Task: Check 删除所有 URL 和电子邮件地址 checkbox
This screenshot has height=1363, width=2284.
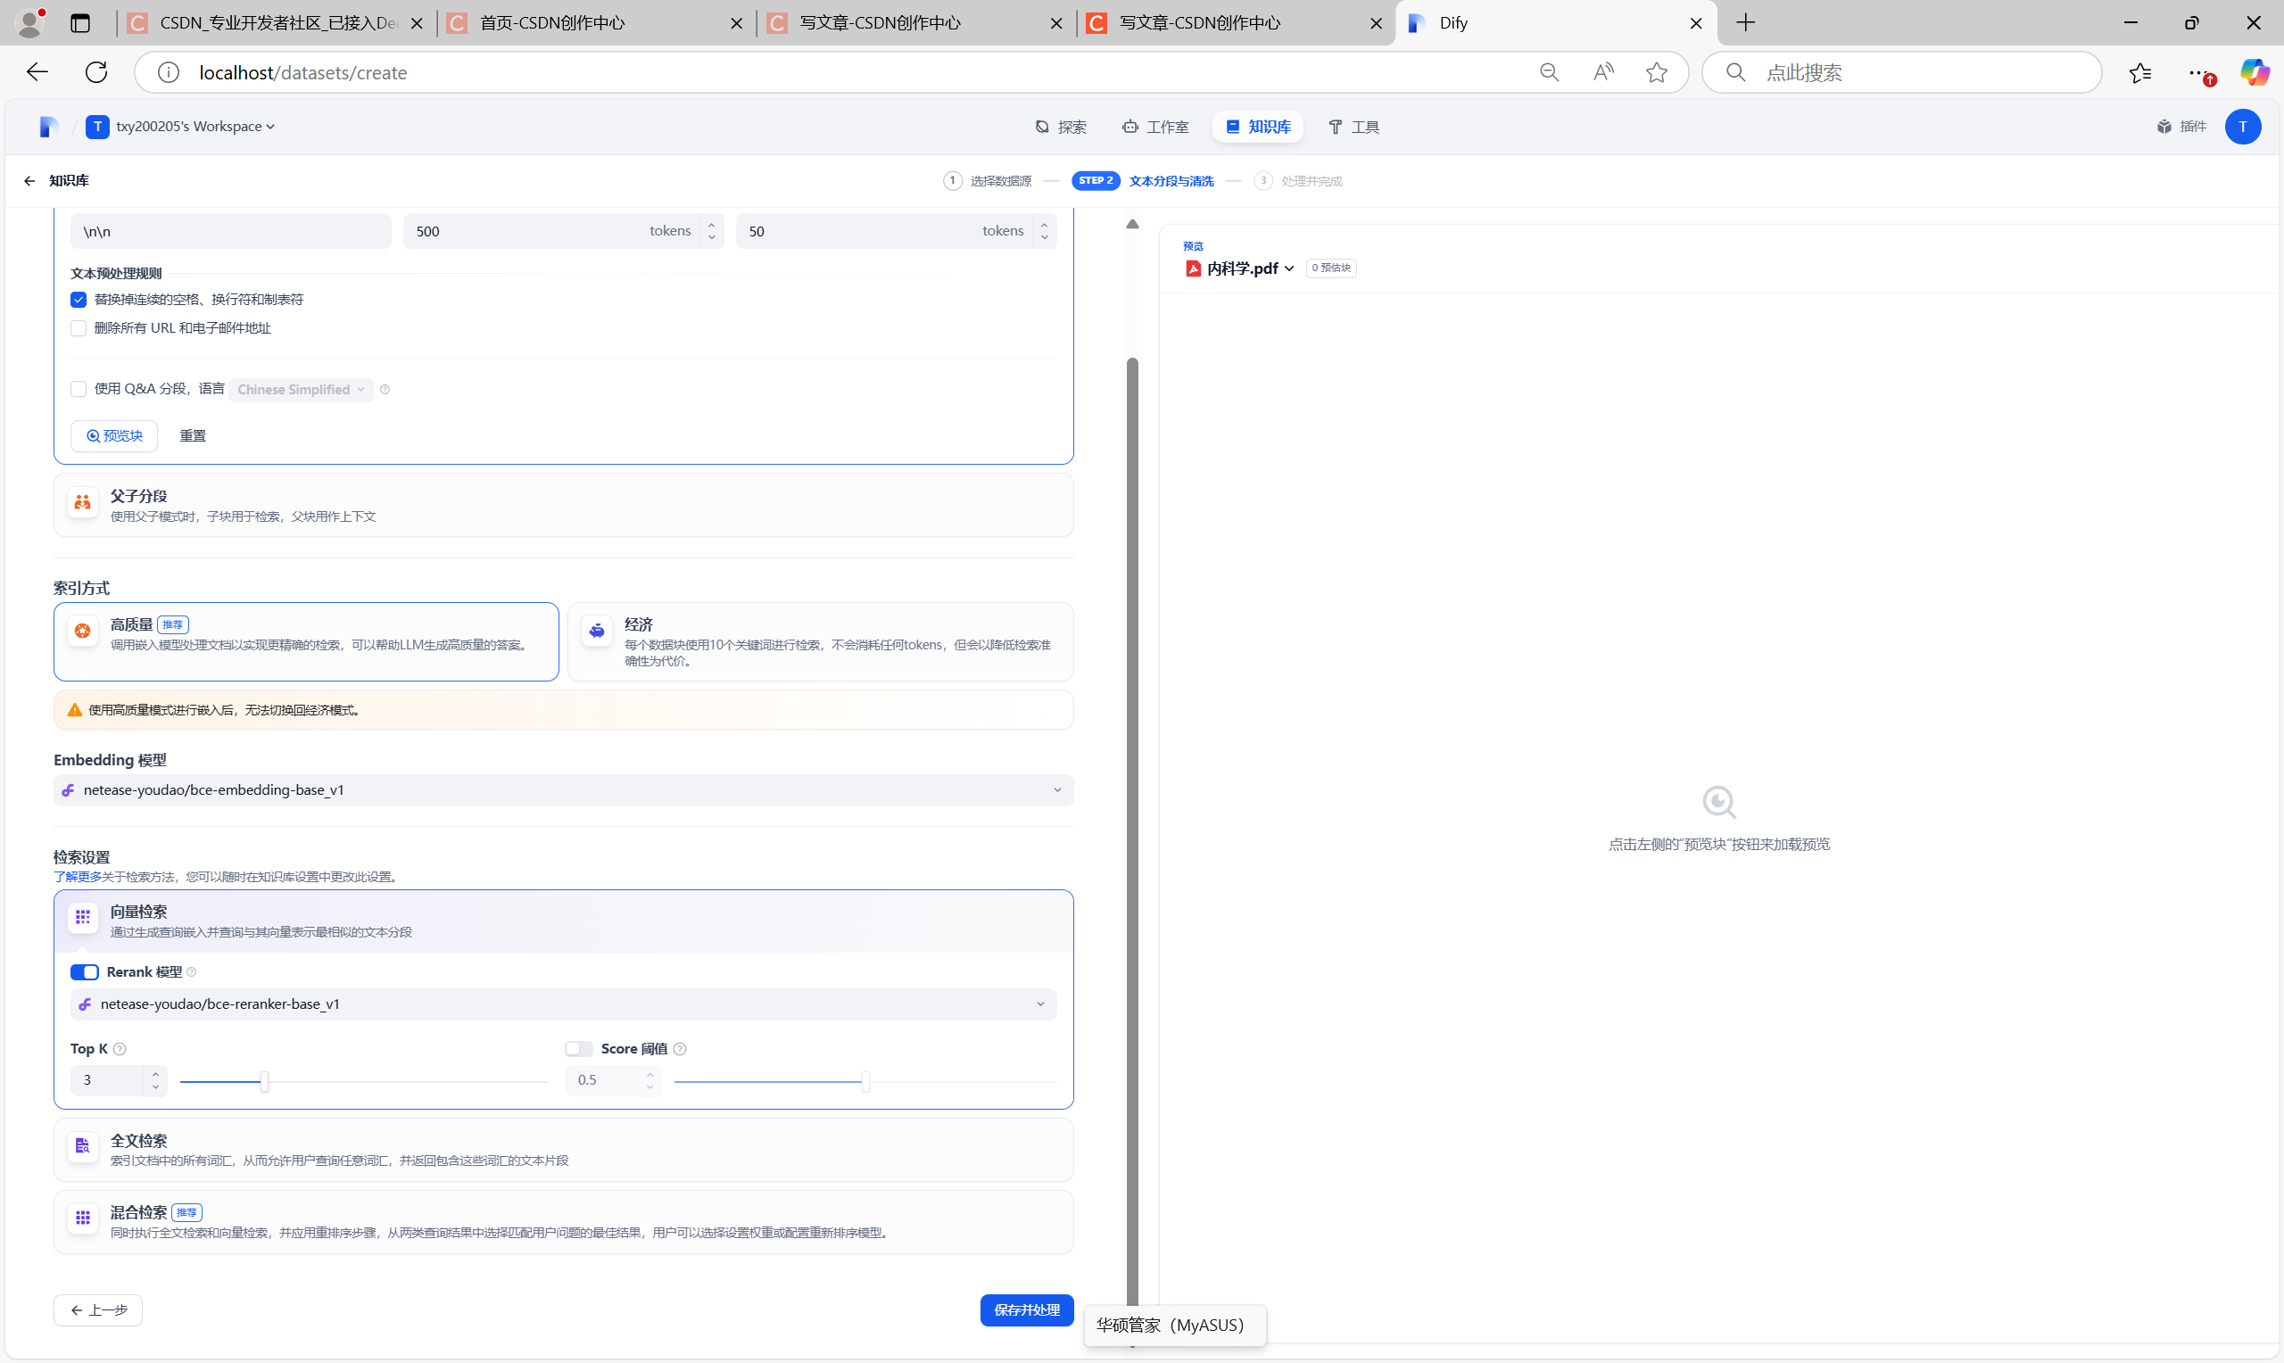Action: point(79,328)
